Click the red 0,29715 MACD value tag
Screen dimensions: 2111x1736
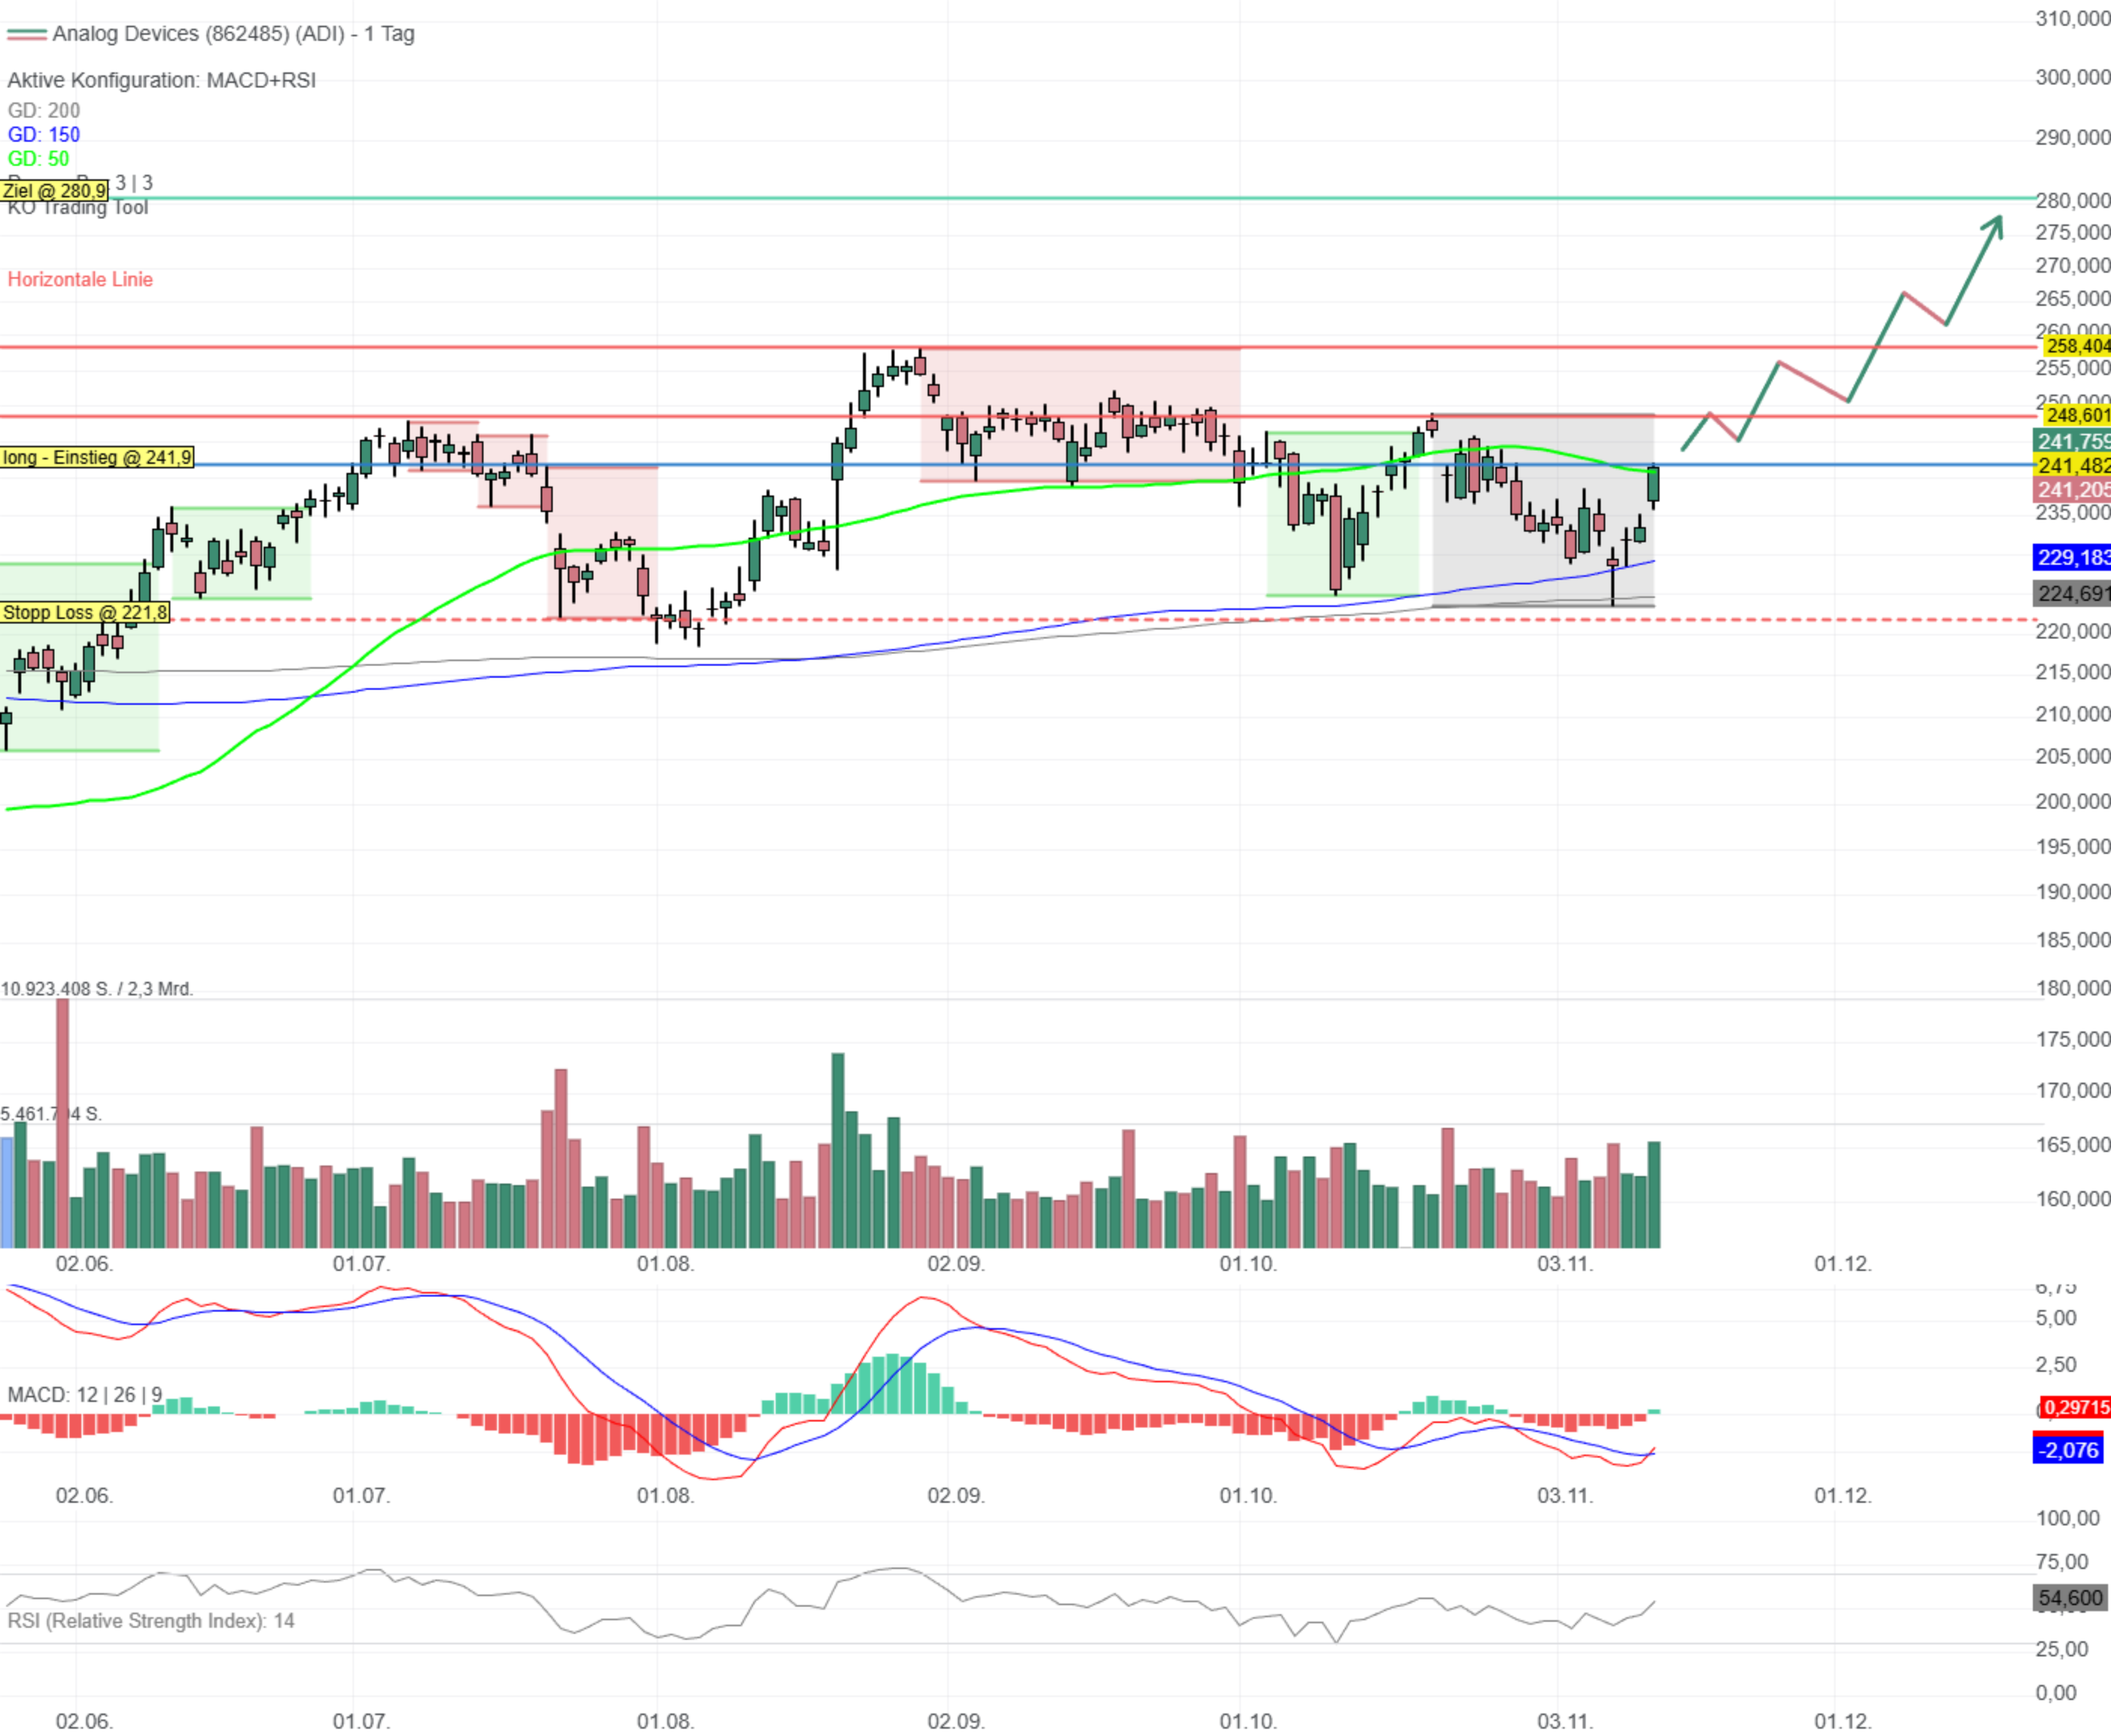tap(2076, 1407)
